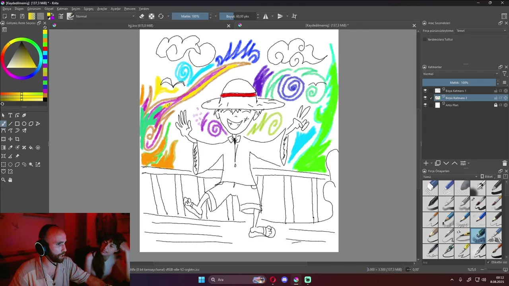
Task: Toggle eraser mode in the toolbar
Action: [x=142, y=16]
